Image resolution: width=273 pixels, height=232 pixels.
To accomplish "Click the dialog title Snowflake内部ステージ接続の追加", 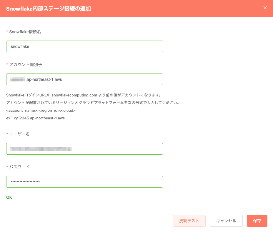I will [x=49, y=9].
